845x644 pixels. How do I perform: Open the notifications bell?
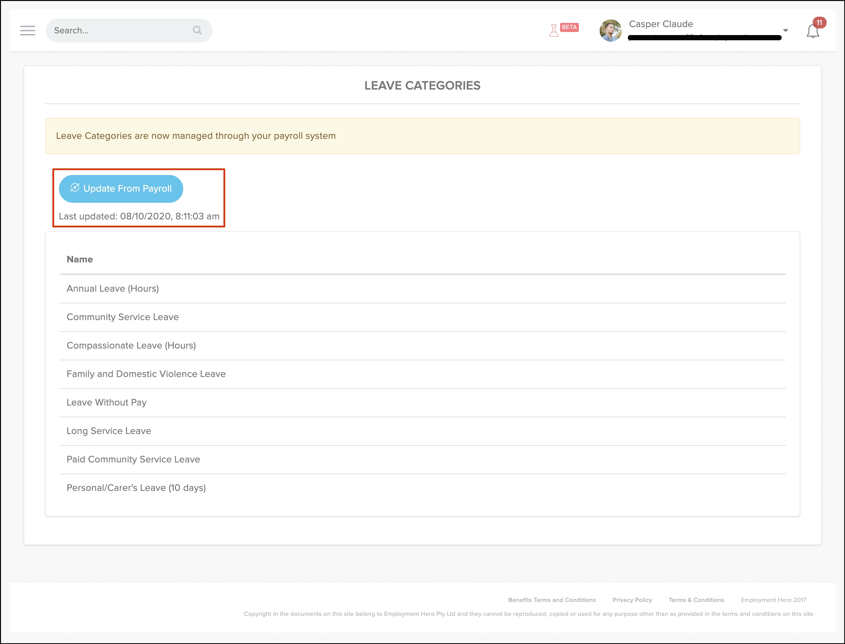click(x=812, y=32)
